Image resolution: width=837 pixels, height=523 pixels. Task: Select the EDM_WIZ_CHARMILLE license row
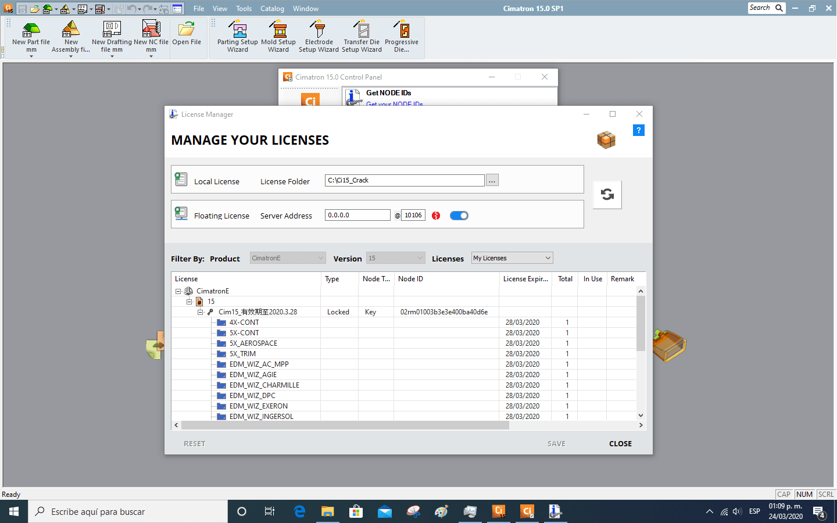[x=404, y=385]
